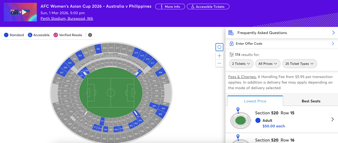Expand the 25 Ticket Types dropdown
Viewport: 338px width, 143px height.
pos(299,64)
